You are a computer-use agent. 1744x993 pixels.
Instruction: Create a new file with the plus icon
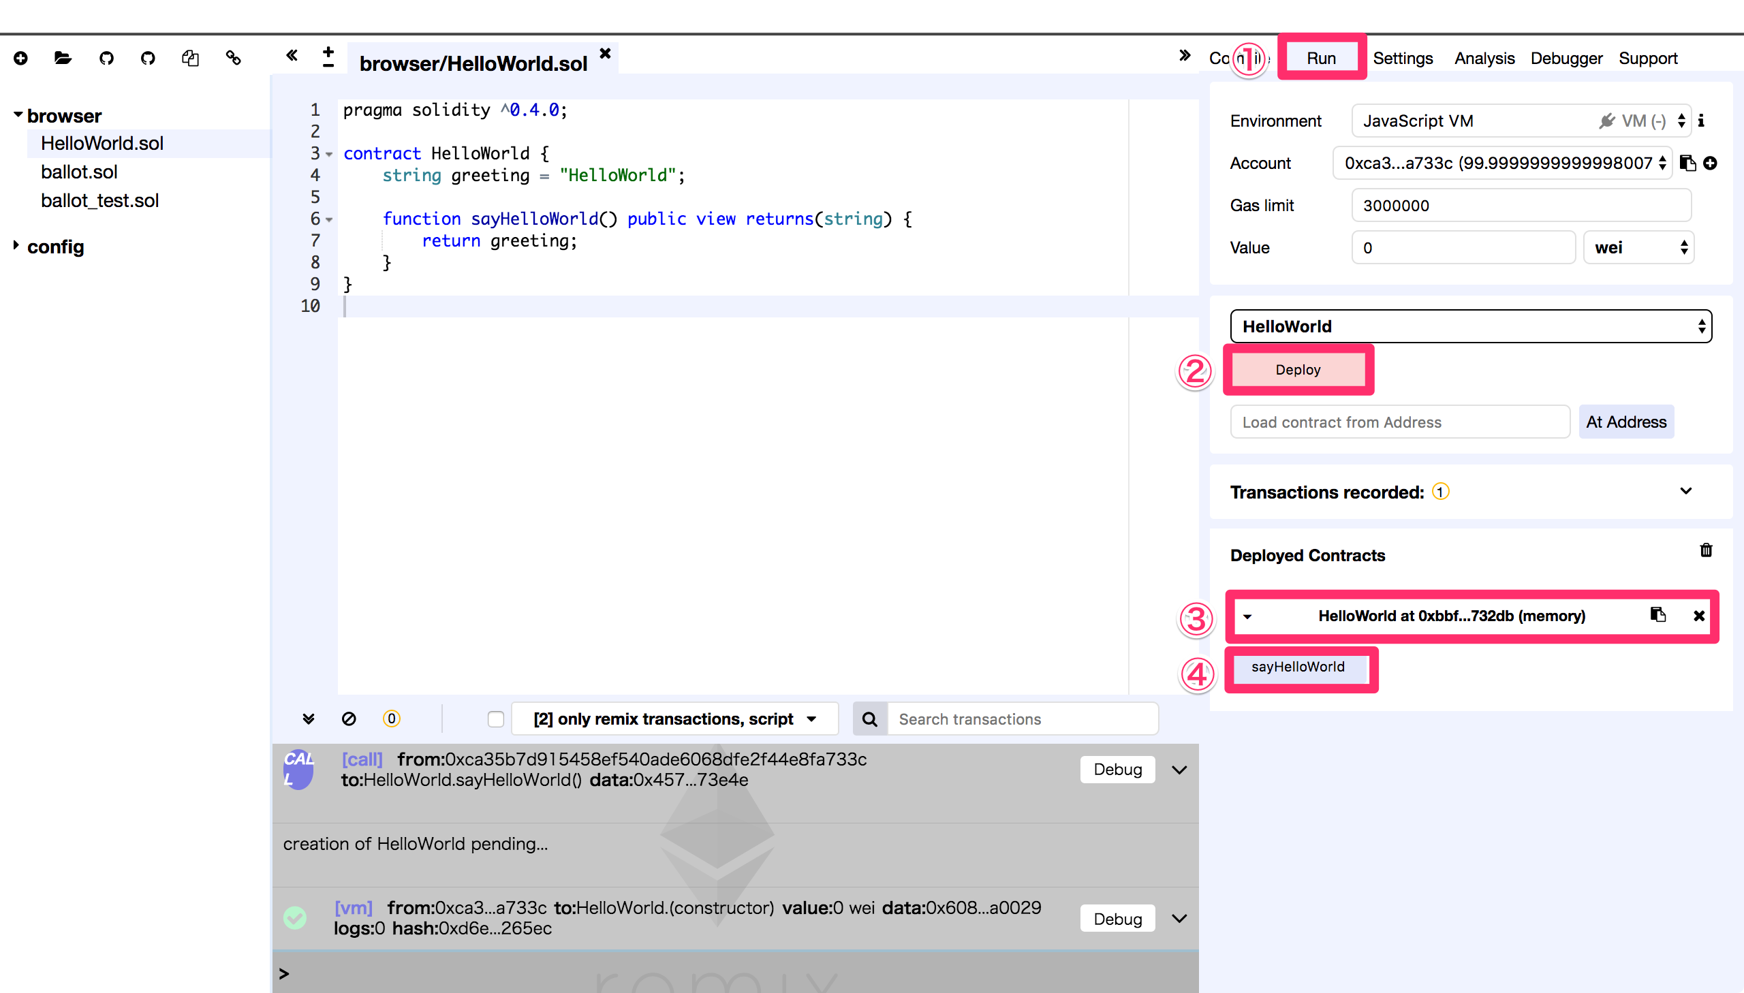click(x=20, y=58)
